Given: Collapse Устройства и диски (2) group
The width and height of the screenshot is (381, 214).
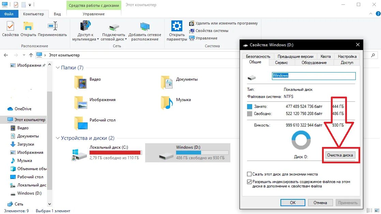Looking at the screenshot, I should (58, 138).
